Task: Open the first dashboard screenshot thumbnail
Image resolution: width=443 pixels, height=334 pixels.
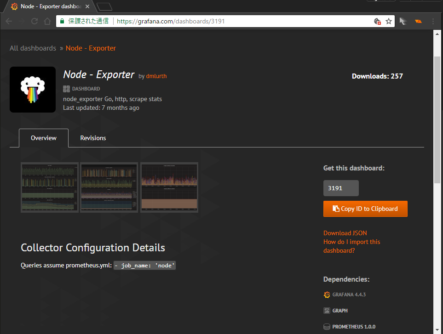Action: (x=50, y=187)
